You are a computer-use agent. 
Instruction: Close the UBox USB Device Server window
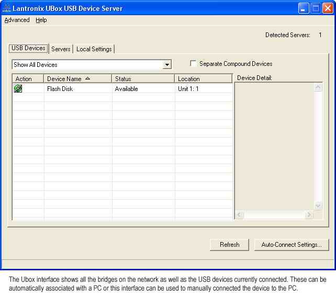pos(328,8)
